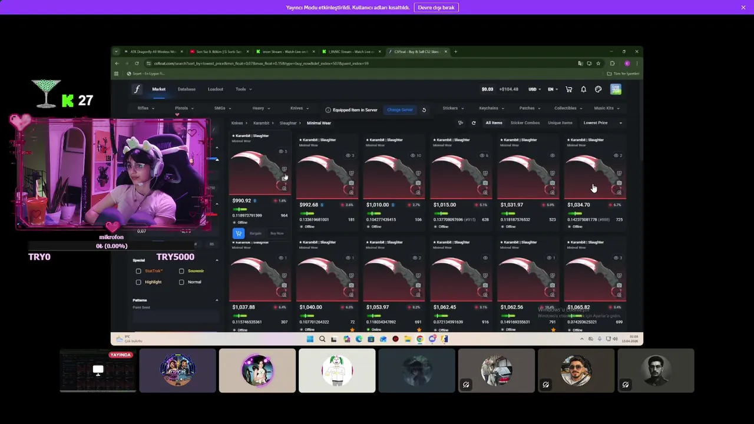Open the Knives category dropdown
754x424 pixels.
(x=299, y=108)
